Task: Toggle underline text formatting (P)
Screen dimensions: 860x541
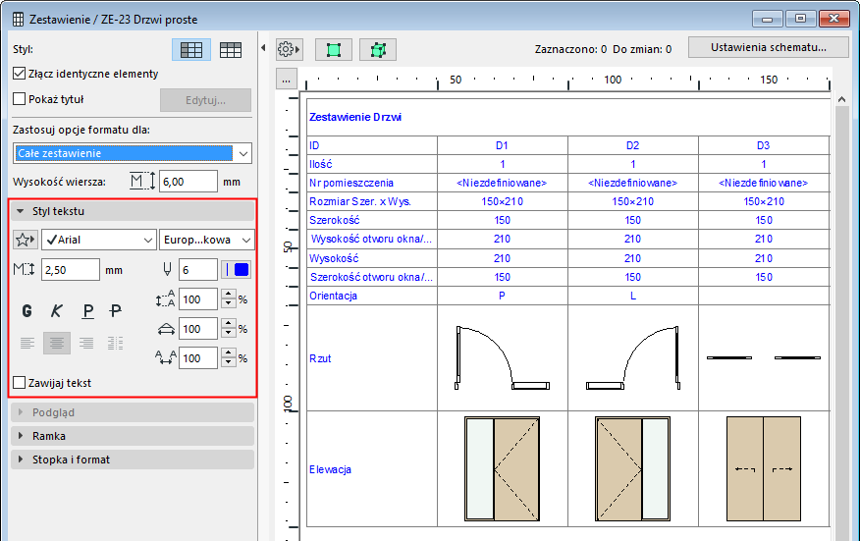Action: click(x=87, y=311)
